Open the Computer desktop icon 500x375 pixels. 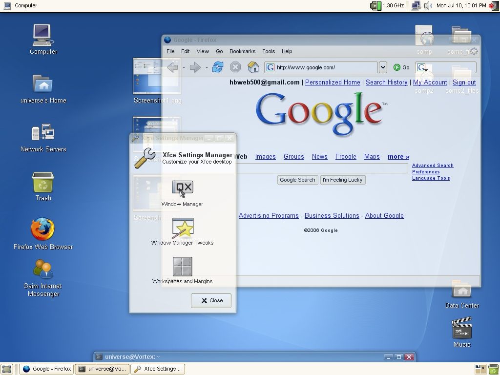pos(43,40)
